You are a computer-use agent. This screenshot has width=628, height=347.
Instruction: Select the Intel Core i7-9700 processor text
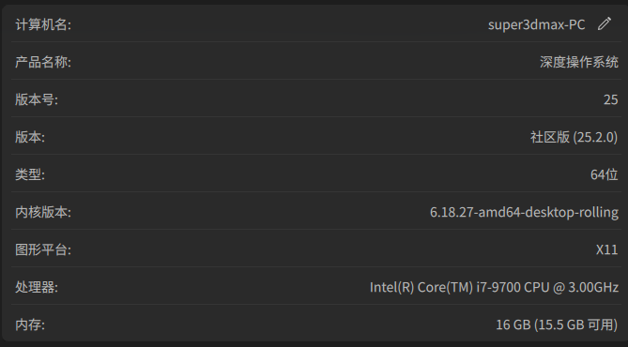(x=494, y=287)
